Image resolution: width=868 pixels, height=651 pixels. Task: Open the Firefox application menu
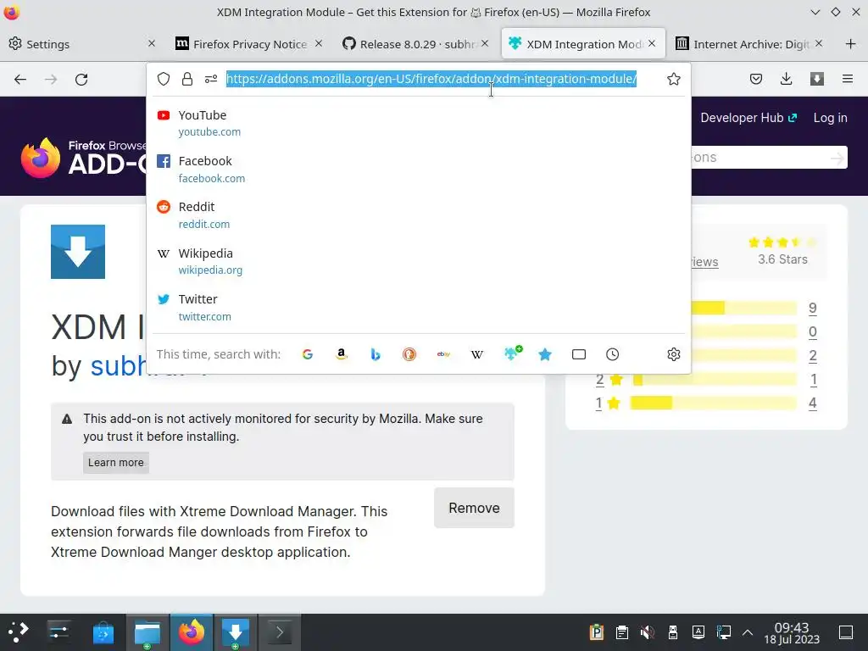[x=848, y=79]
